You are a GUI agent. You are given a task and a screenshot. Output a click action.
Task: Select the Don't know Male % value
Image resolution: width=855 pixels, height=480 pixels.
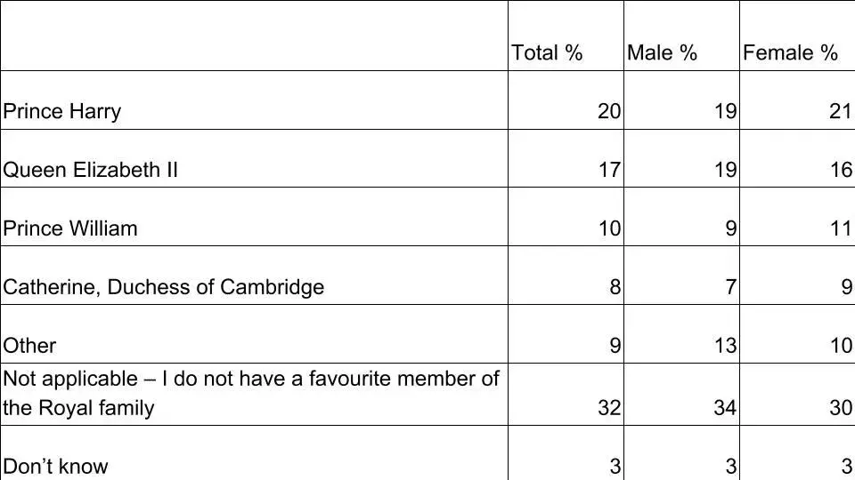(730, 467)
